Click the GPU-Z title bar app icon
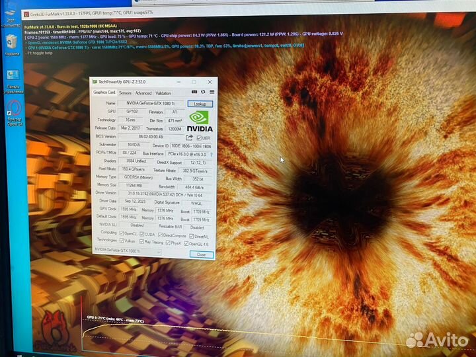 (95, 82)
